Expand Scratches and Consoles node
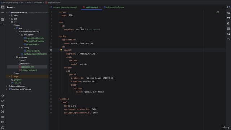231x130 pixels. coord(7,89)
